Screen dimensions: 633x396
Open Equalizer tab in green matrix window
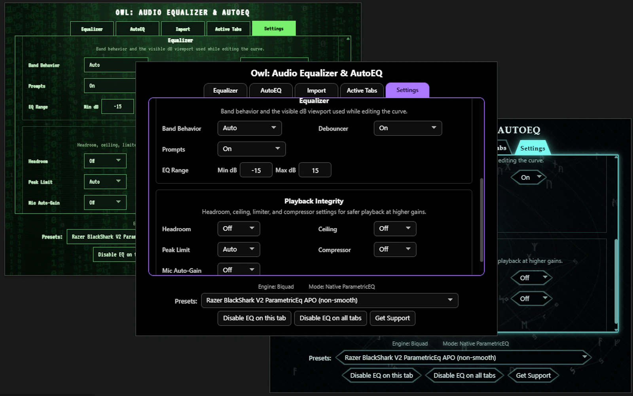pyautogui.click(x=92, y=29)
